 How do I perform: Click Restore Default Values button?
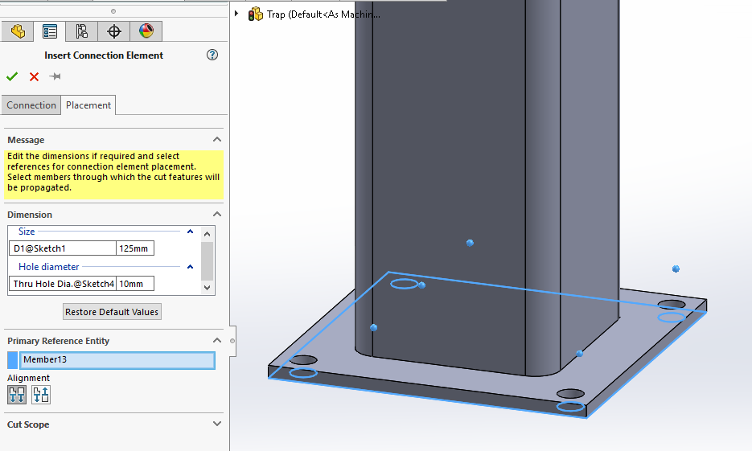point(112,312)
